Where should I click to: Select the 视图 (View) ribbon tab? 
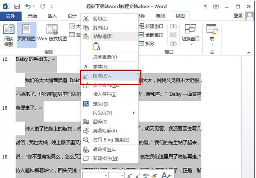(x=180, y=16)
